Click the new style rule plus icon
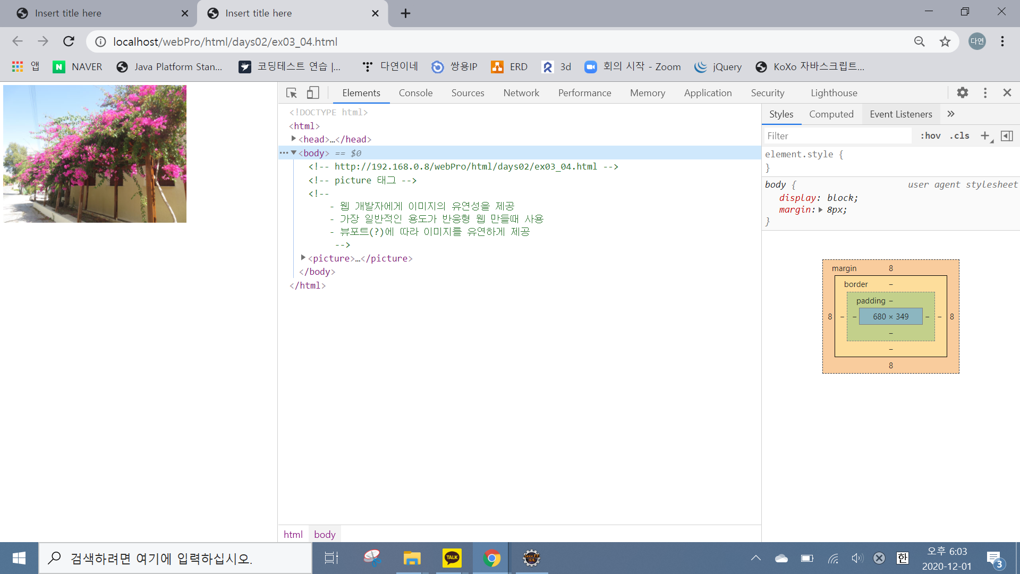The width and height of the screenshot is (1020, 574). pos(985,136)
